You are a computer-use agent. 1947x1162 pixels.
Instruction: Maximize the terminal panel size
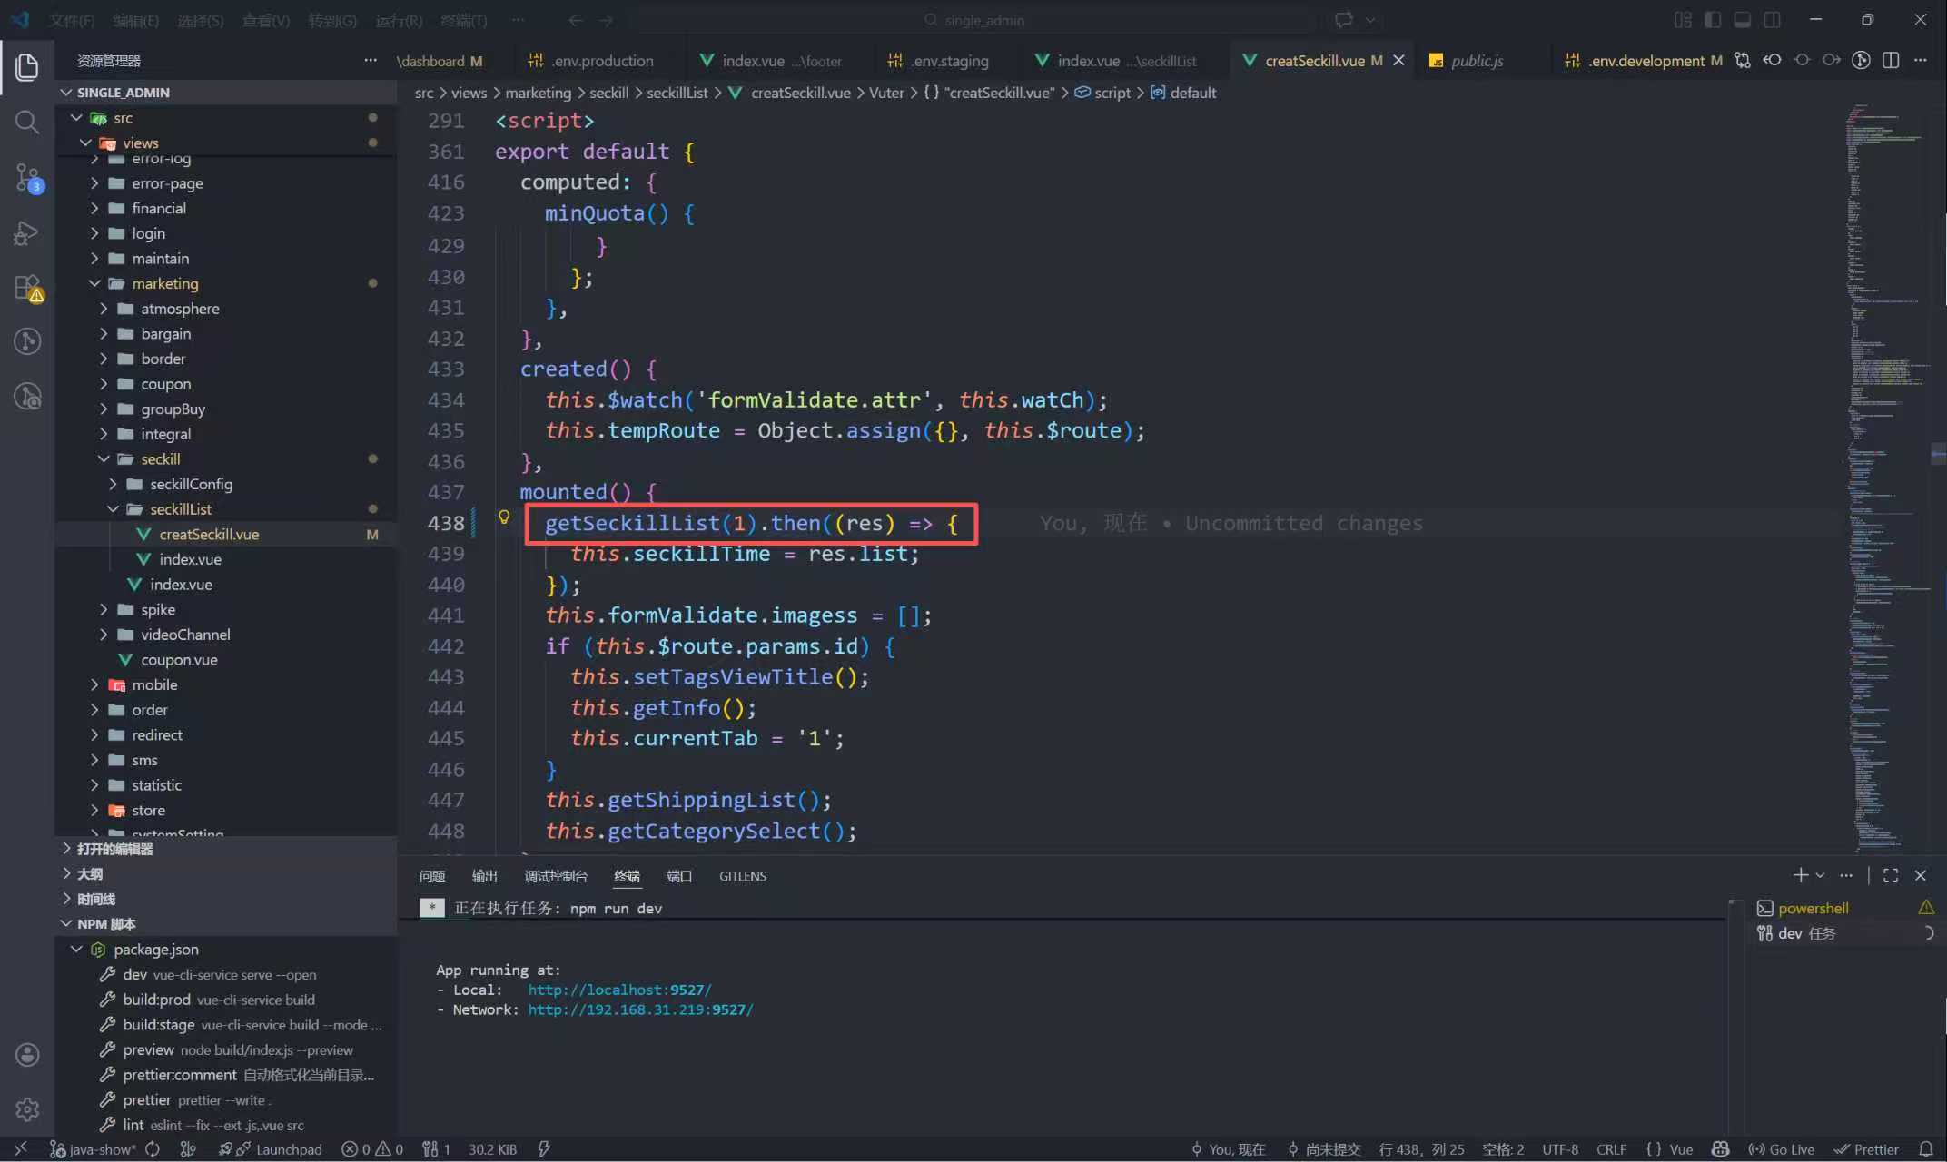pos(1891,875)
